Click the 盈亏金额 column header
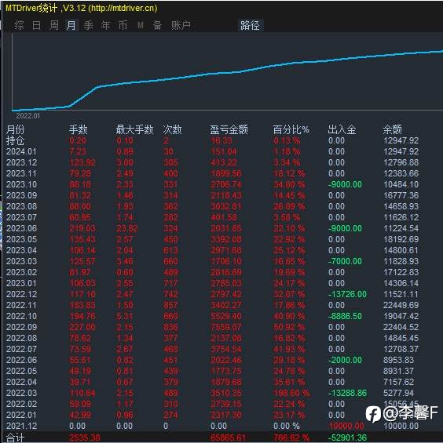The height and width of the screenshot is (443, 443). click(229, 129)
